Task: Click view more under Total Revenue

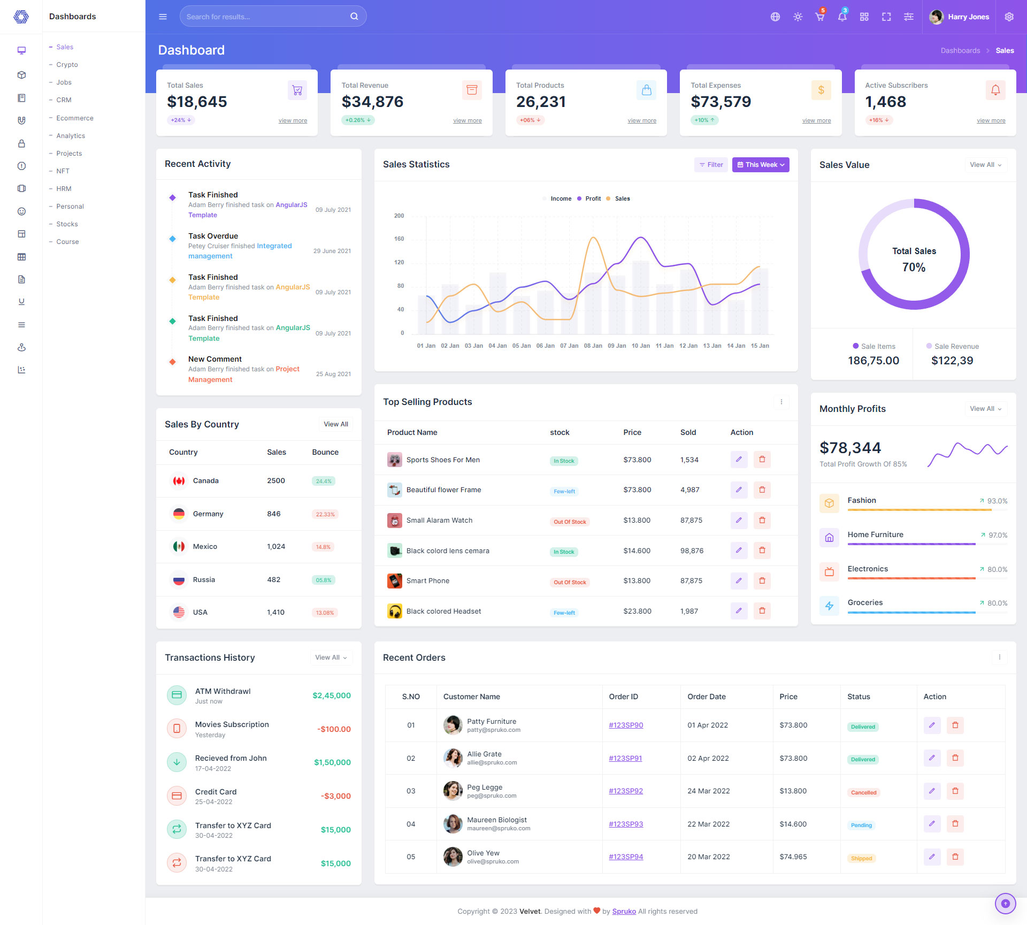Action: pos(467,121)
